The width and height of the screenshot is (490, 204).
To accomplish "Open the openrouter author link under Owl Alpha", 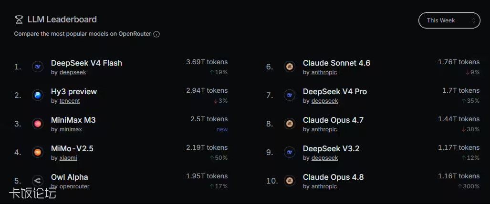I will coord(74,186).
